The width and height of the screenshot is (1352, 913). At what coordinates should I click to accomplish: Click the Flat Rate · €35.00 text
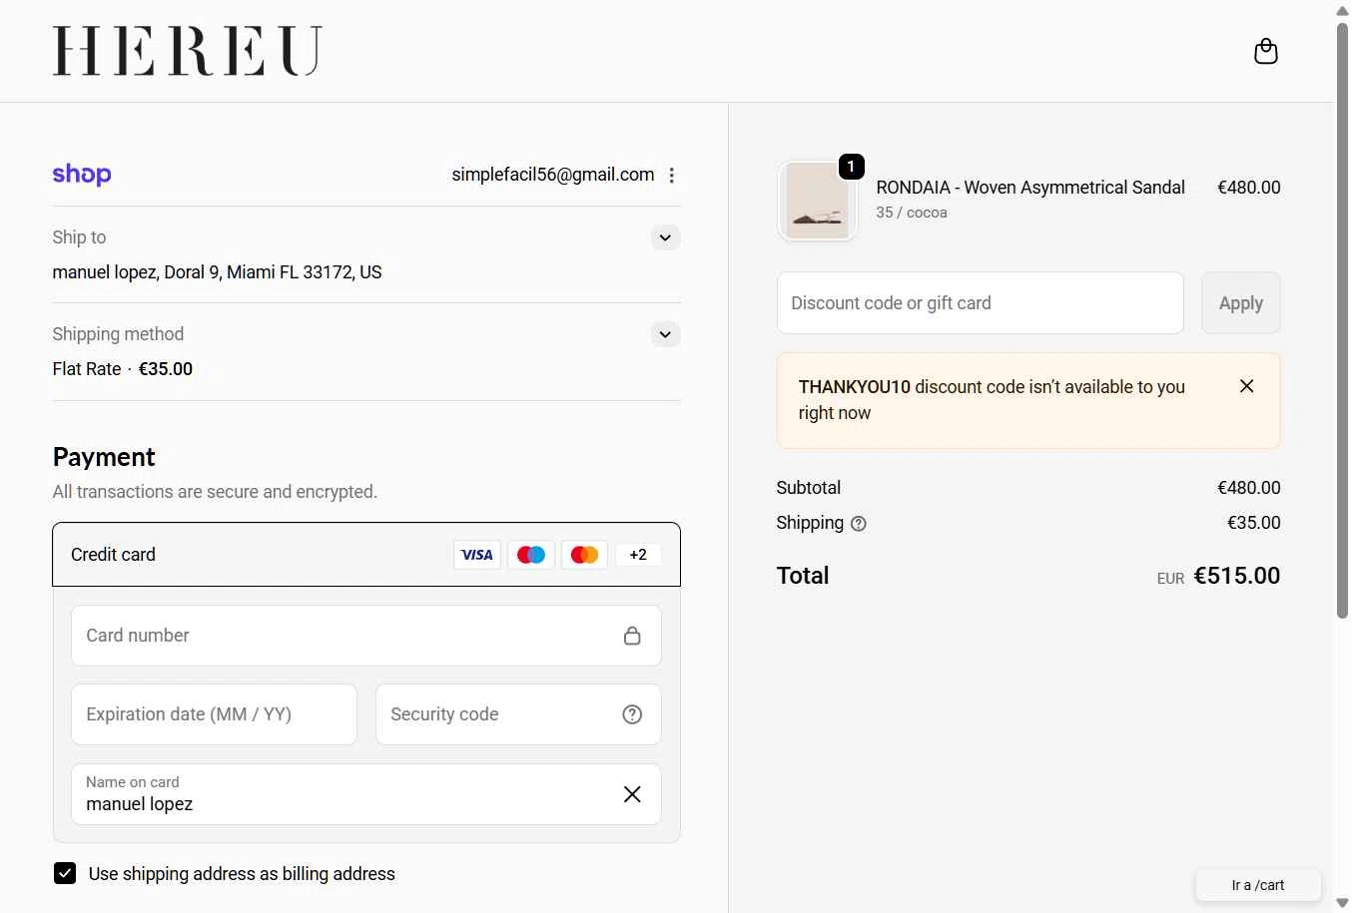[123, 369]
